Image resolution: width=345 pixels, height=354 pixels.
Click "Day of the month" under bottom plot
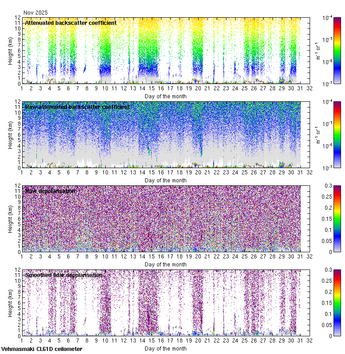click(x=165, y=349)
